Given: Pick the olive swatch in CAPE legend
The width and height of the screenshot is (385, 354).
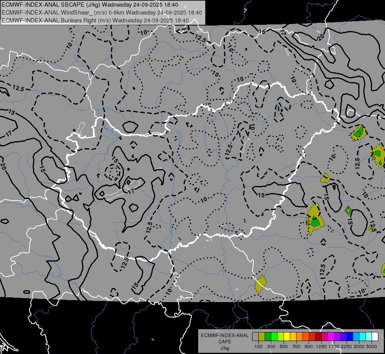Looking at the screenshot, I should [262, 336].
